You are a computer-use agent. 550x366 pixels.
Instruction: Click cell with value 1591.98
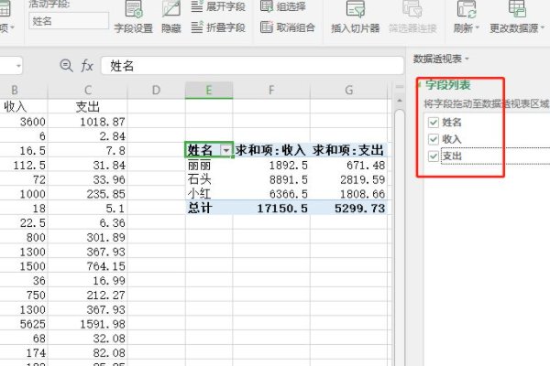point(88,324)
